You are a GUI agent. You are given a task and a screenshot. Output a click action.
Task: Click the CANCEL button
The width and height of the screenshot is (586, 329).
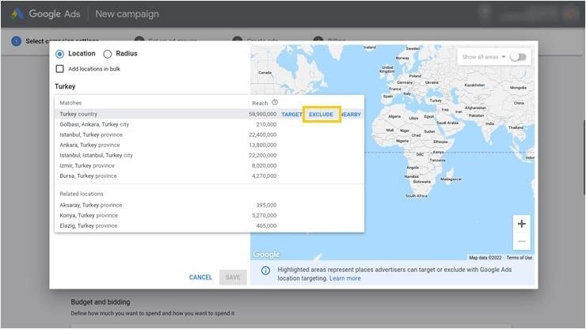click(x=200, y=277)
